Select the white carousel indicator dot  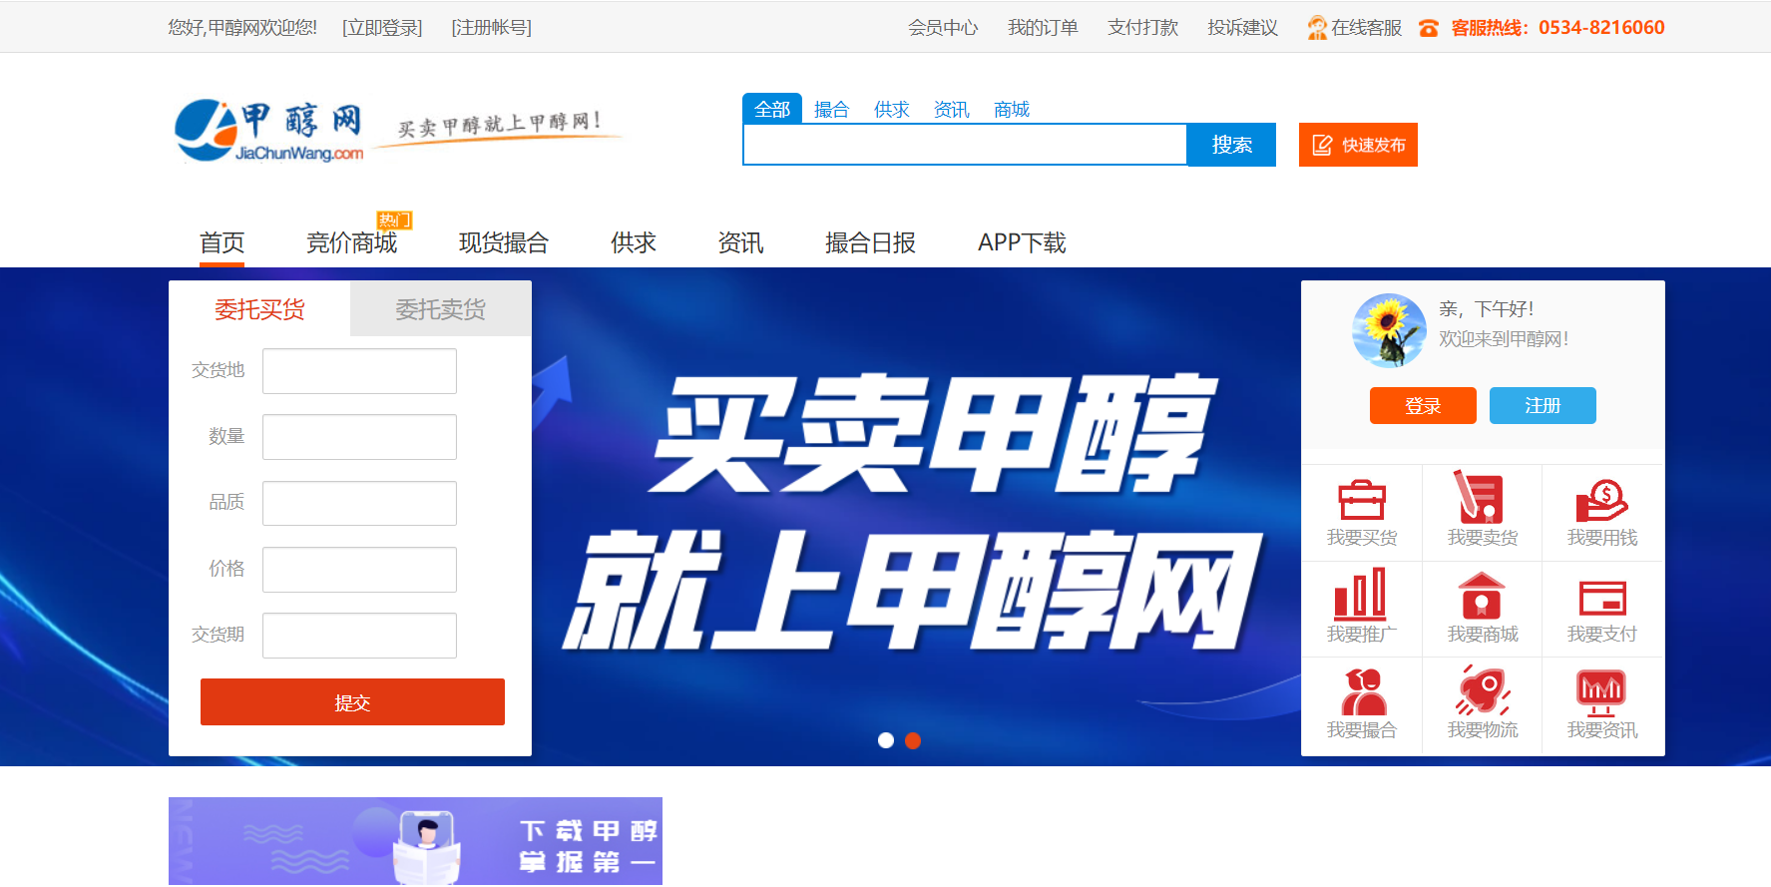pyautogui.click(x=885, y=740)
